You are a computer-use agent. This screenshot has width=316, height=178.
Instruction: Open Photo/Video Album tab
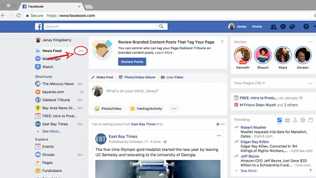137,77
